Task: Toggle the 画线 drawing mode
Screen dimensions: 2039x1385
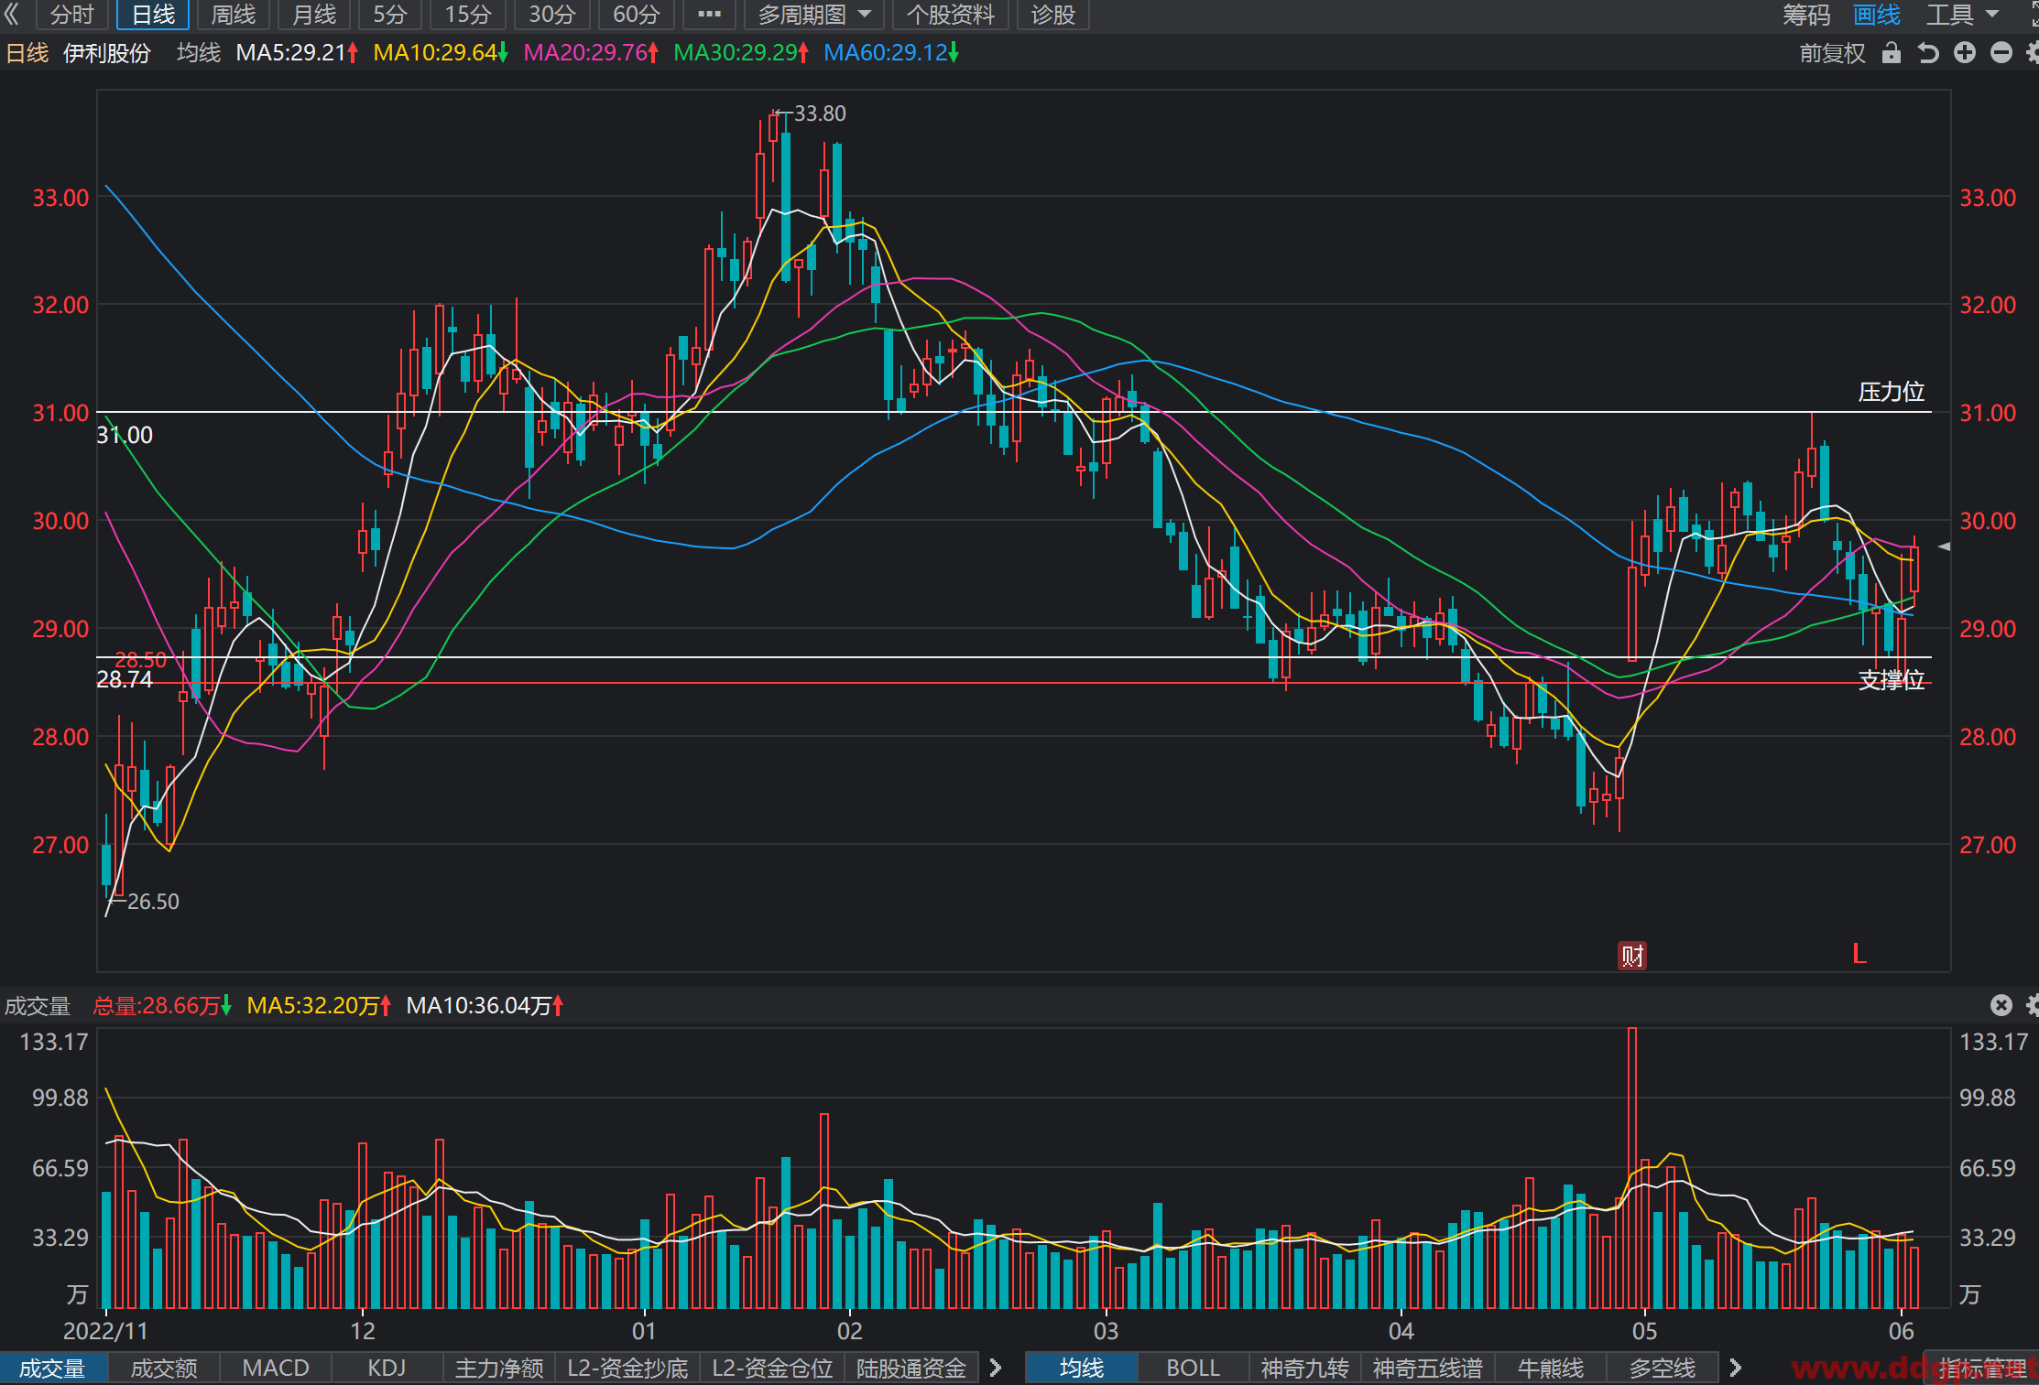Action: 1877,15
